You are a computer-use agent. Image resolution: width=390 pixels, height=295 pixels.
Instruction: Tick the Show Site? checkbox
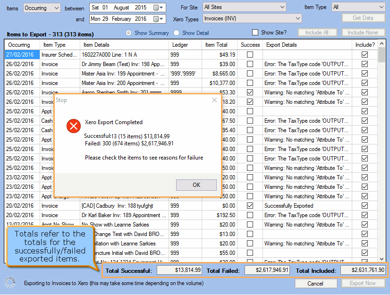click(x=255, y=33)
